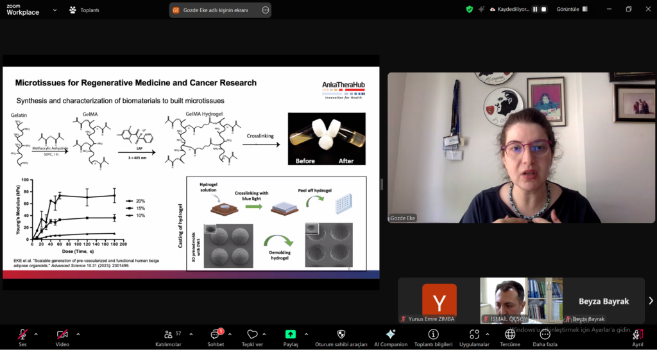Click the slide title Microtissues for Regenerative Medicine
657x350 pixels.
click(136, 83)
